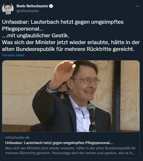Open the @reitschuster handle link
Screen dimensions: 143x161
pyautogui.click(x=28, y=11)
